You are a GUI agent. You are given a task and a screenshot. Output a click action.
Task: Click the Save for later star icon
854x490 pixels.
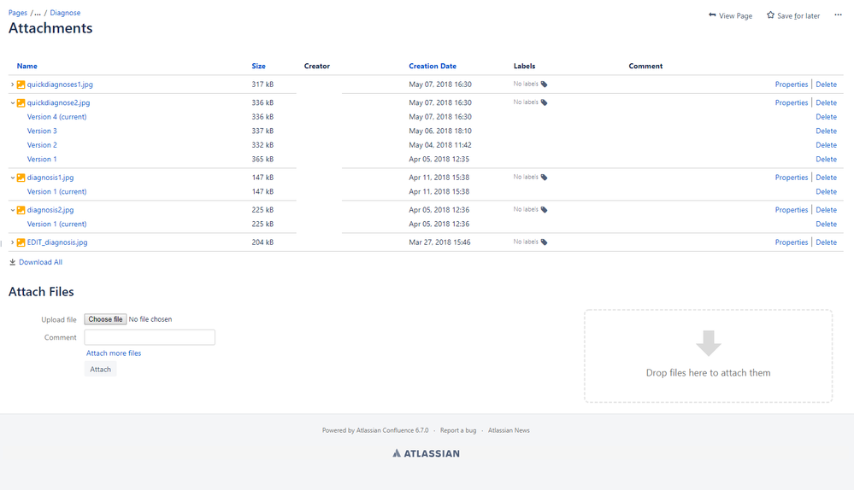pos(770,15)
